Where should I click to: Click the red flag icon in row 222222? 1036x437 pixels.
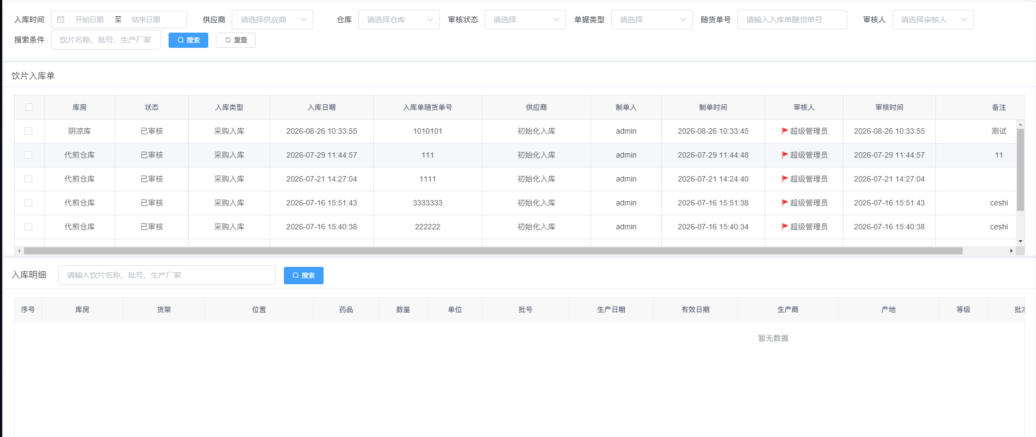pos(785,227)
